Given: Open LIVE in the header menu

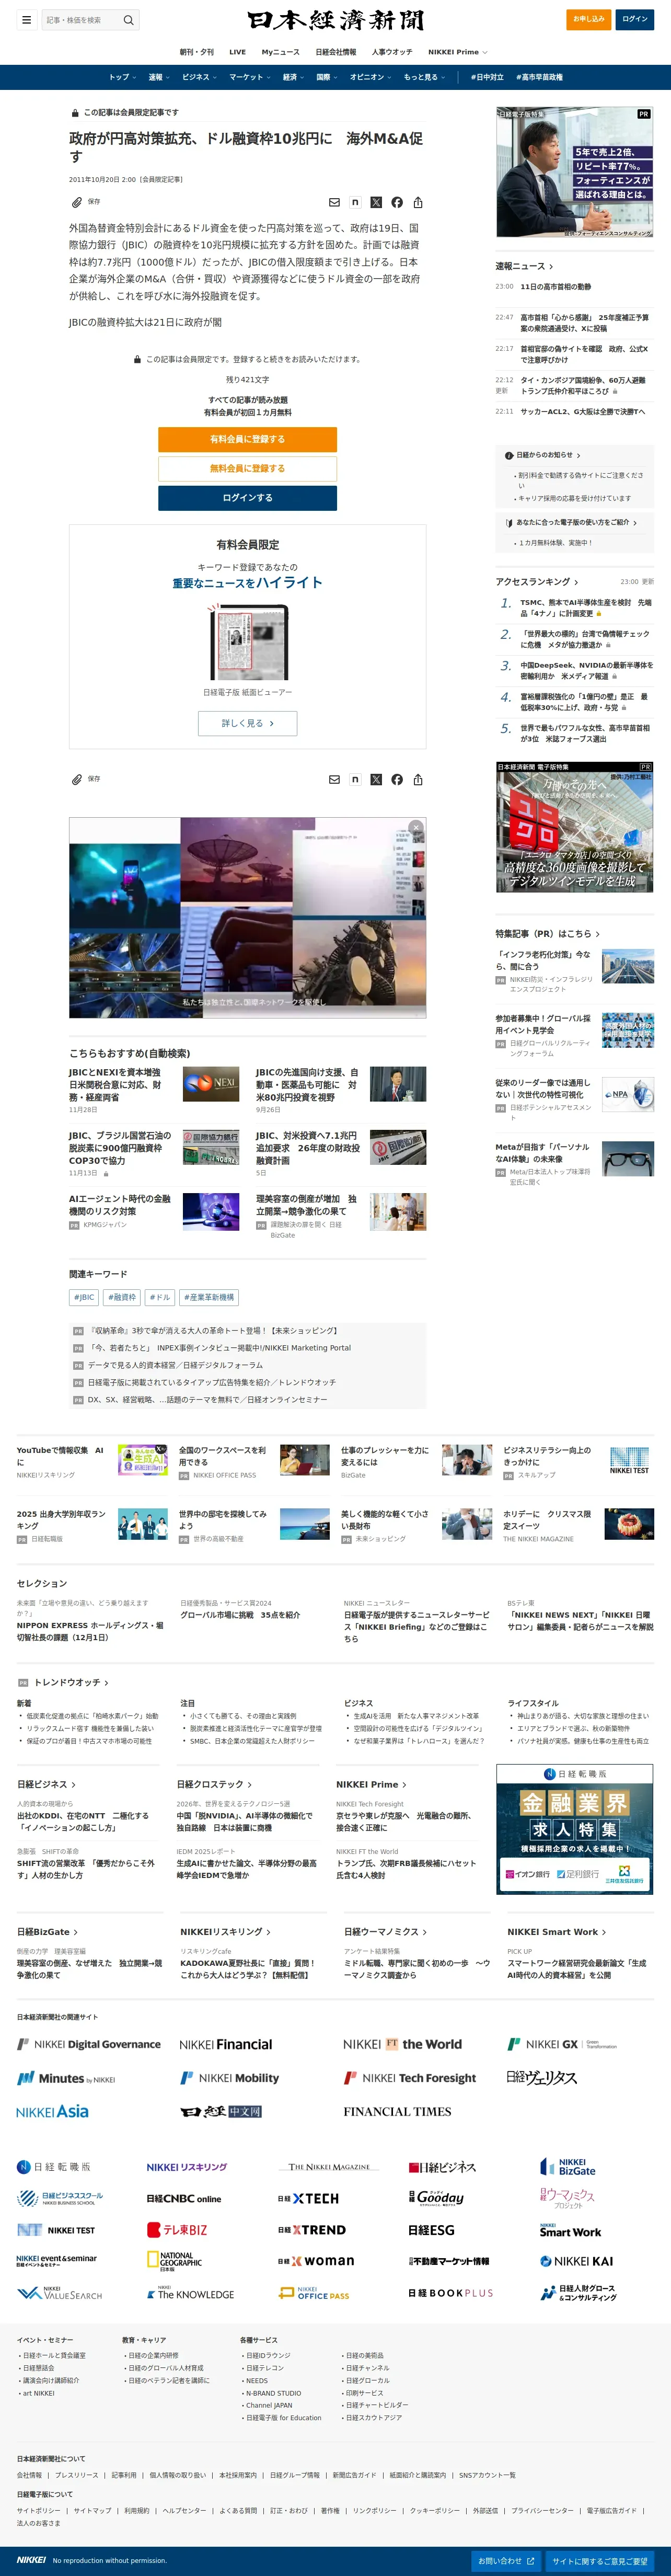Looking at the screenshot, I should [x=237, y=52].
